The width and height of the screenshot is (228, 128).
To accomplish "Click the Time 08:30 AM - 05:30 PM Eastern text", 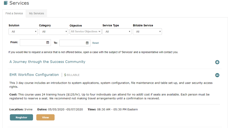I will pos(113,109).
